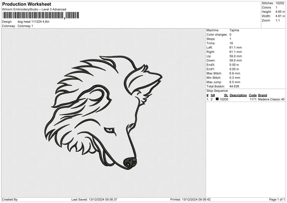Click the N# column header
This screenshot has height=203, width=287.
[x=213, y=95]
